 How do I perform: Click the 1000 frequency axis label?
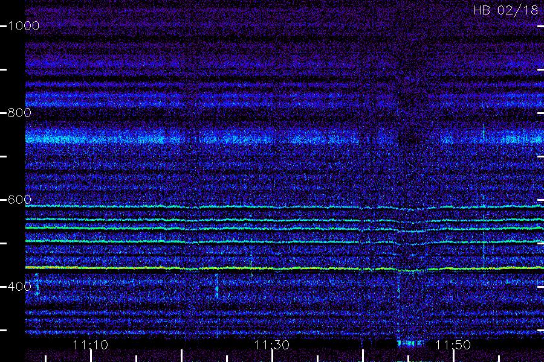click(x=24, y=26)
